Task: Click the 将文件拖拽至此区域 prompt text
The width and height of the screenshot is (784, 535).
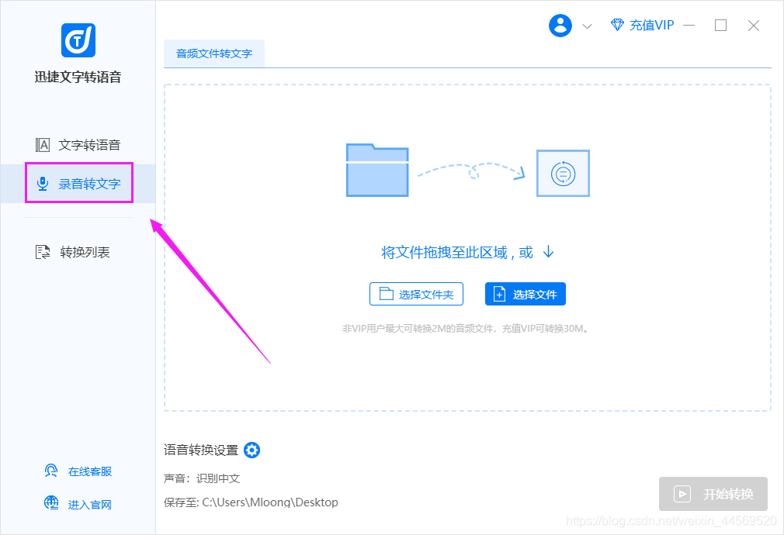Action: coord(457,252)
